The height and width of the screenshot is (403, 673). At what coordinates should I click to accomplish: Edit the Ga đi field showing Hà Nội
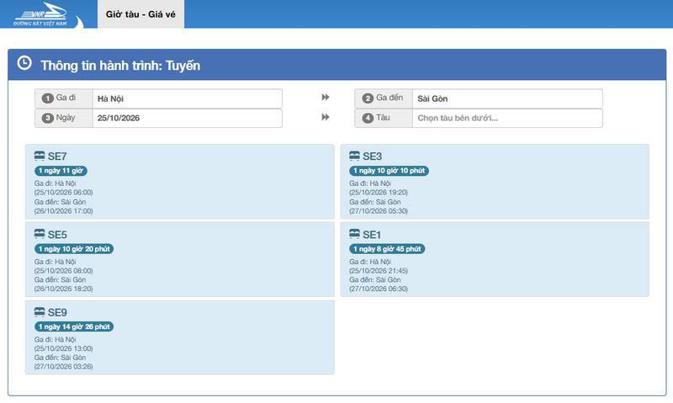(x=188, y=98)
